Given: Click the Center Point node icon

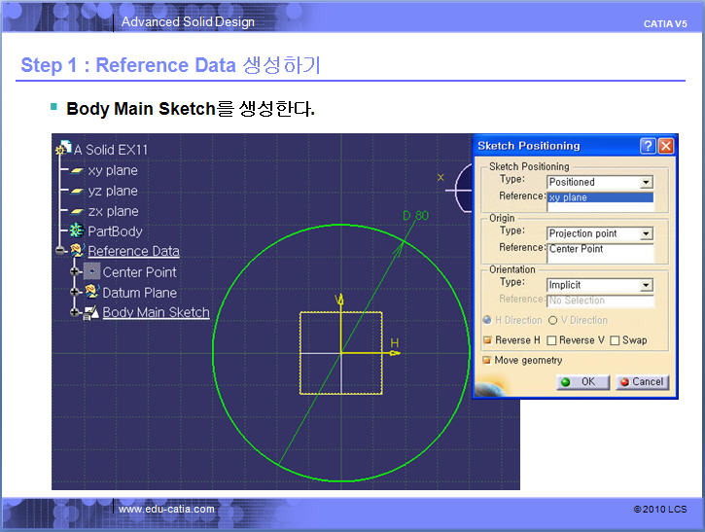Looking at the screenshot, I should (x=91, y=271).
